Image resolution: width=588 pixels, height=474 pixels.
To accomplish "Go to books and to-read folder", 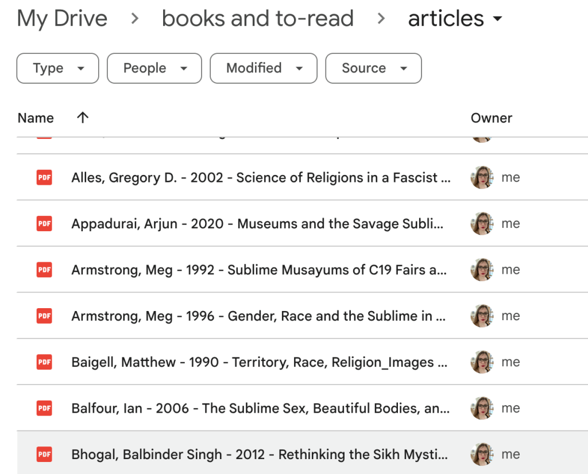I will click(x=258, y=19).
